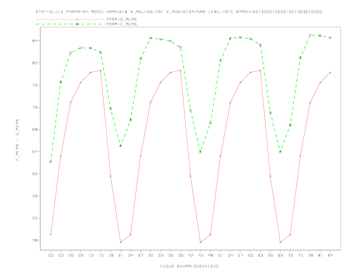Viewport: 360px width, 278px height.
Task: Click the O_MEAN plus marker at hour 54
Action: pyautogui.click(x=230, y=102)
